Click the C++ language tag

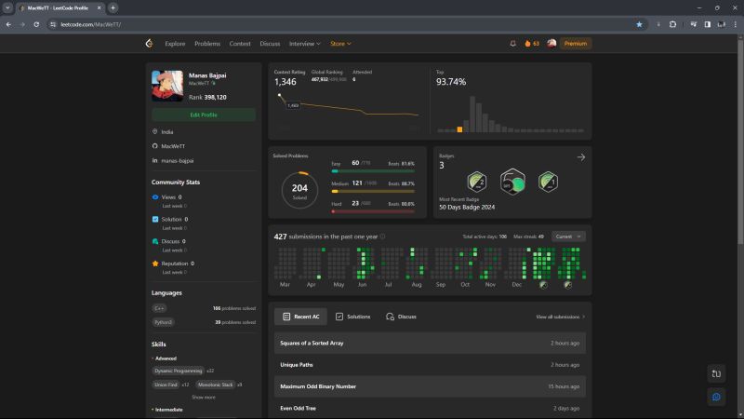coord(159,308)
